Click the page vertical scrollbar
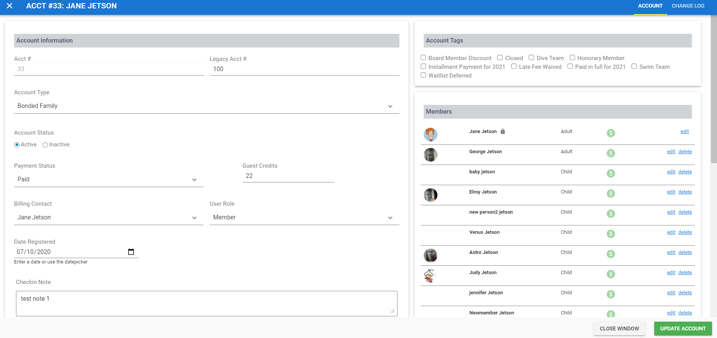The width and height of the screenshot is (717, 338). 714,89
